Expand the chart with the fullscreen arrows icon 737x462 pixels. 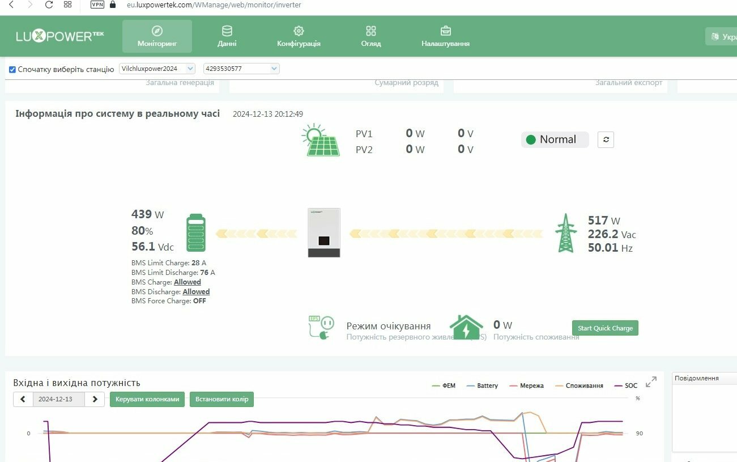[651, 382]
